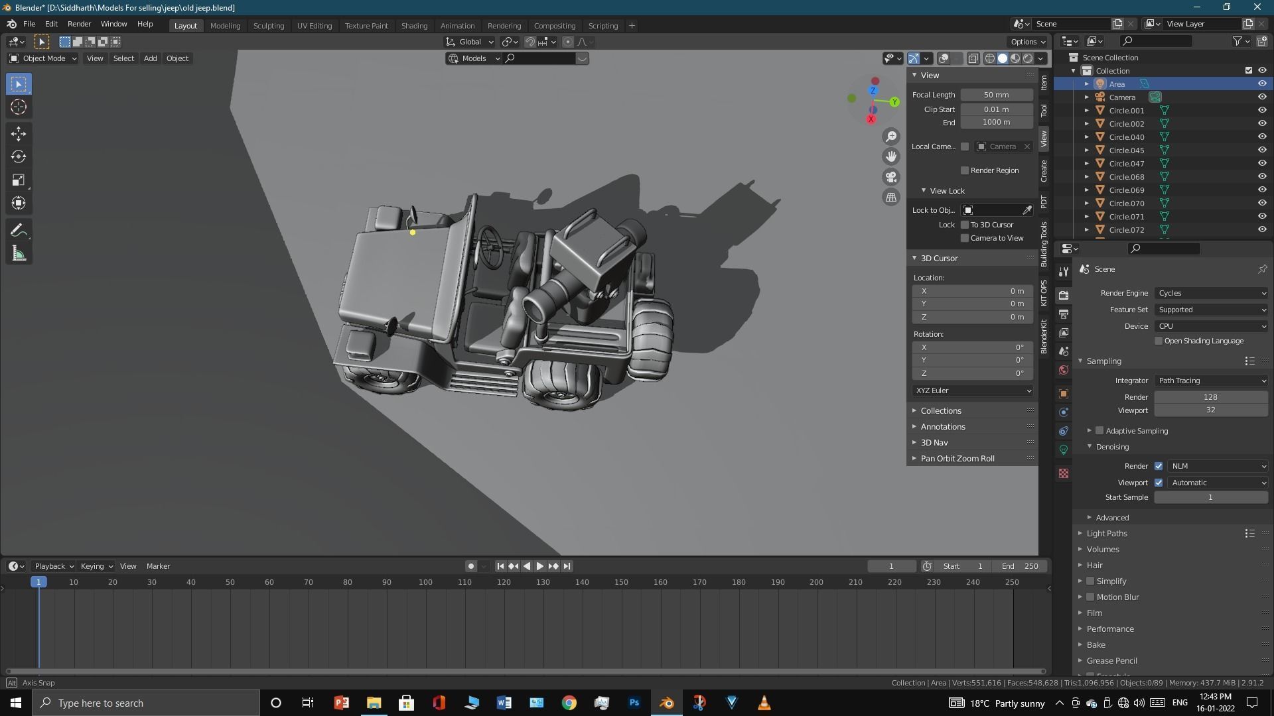Hide the Area light in outliner
Image resolution: width=1274 pixels, height=716 pixels.
pos(1262,84)
